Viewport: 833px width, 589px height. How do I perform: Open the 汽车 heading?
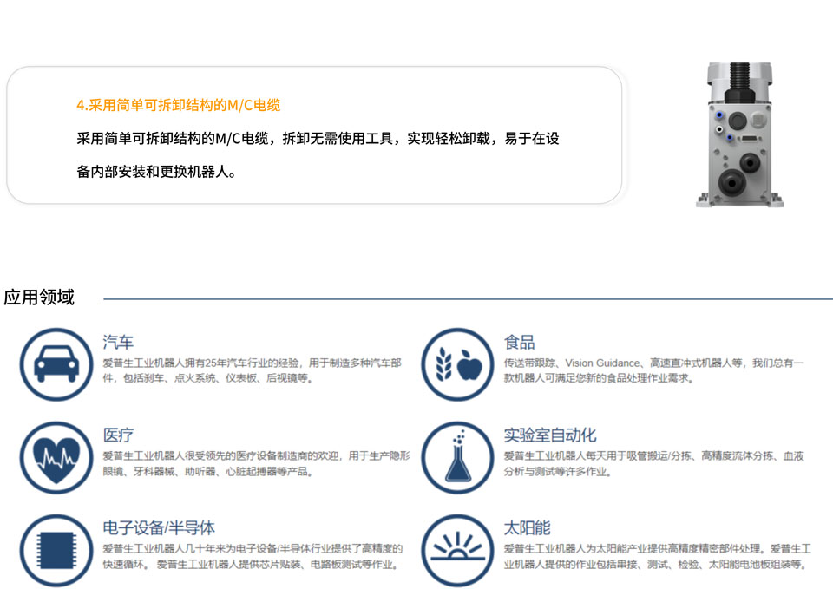(x=118, y=343)
